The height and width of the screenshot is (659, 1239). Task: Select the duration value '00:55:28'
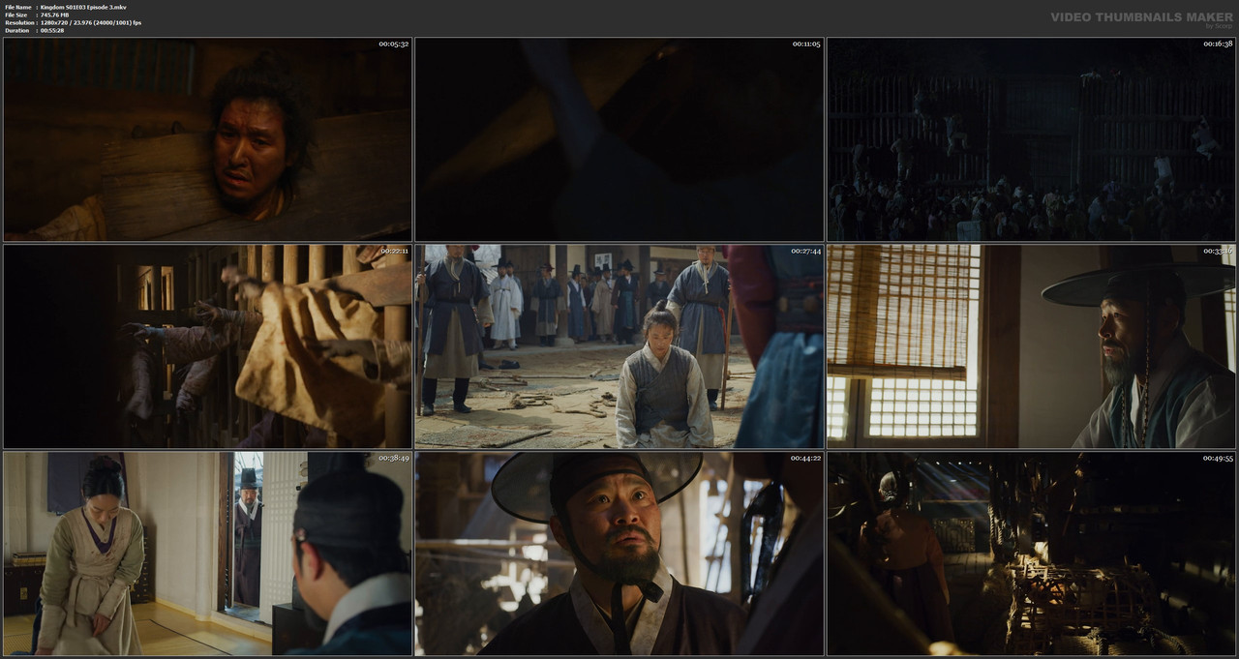(52, 30)
